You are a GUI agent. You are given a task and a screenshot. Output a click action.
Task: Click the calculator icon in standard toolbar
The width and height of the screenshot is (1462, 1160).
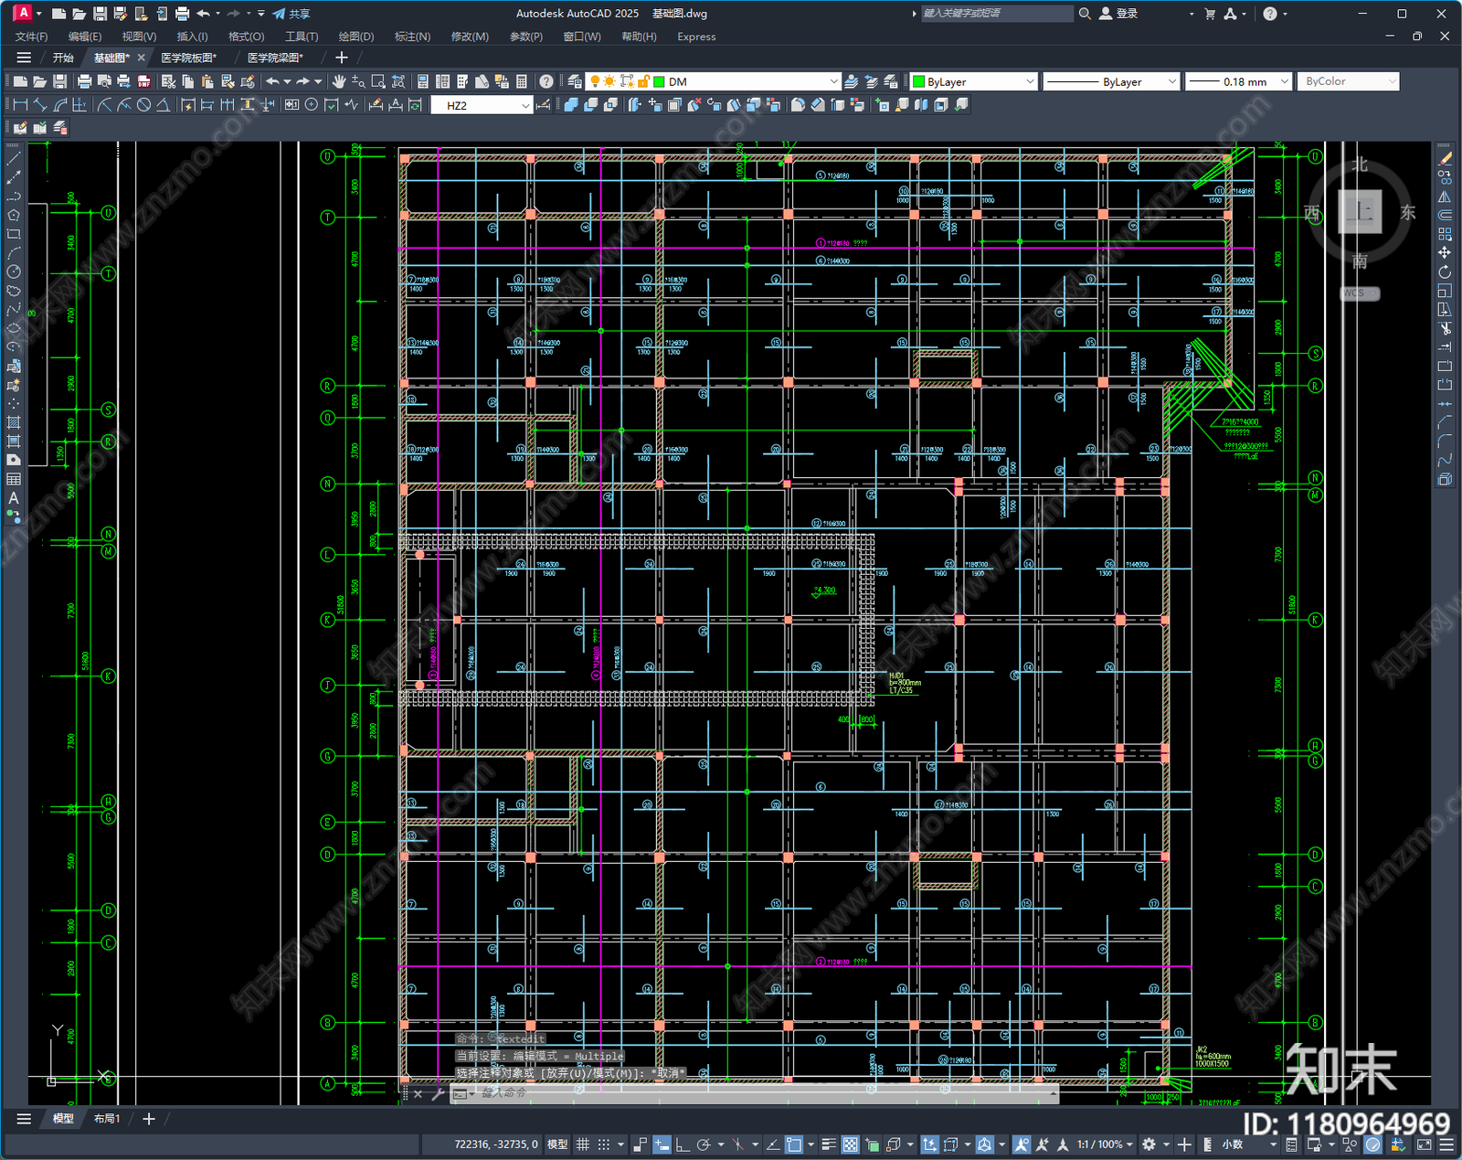coord(522,81)
